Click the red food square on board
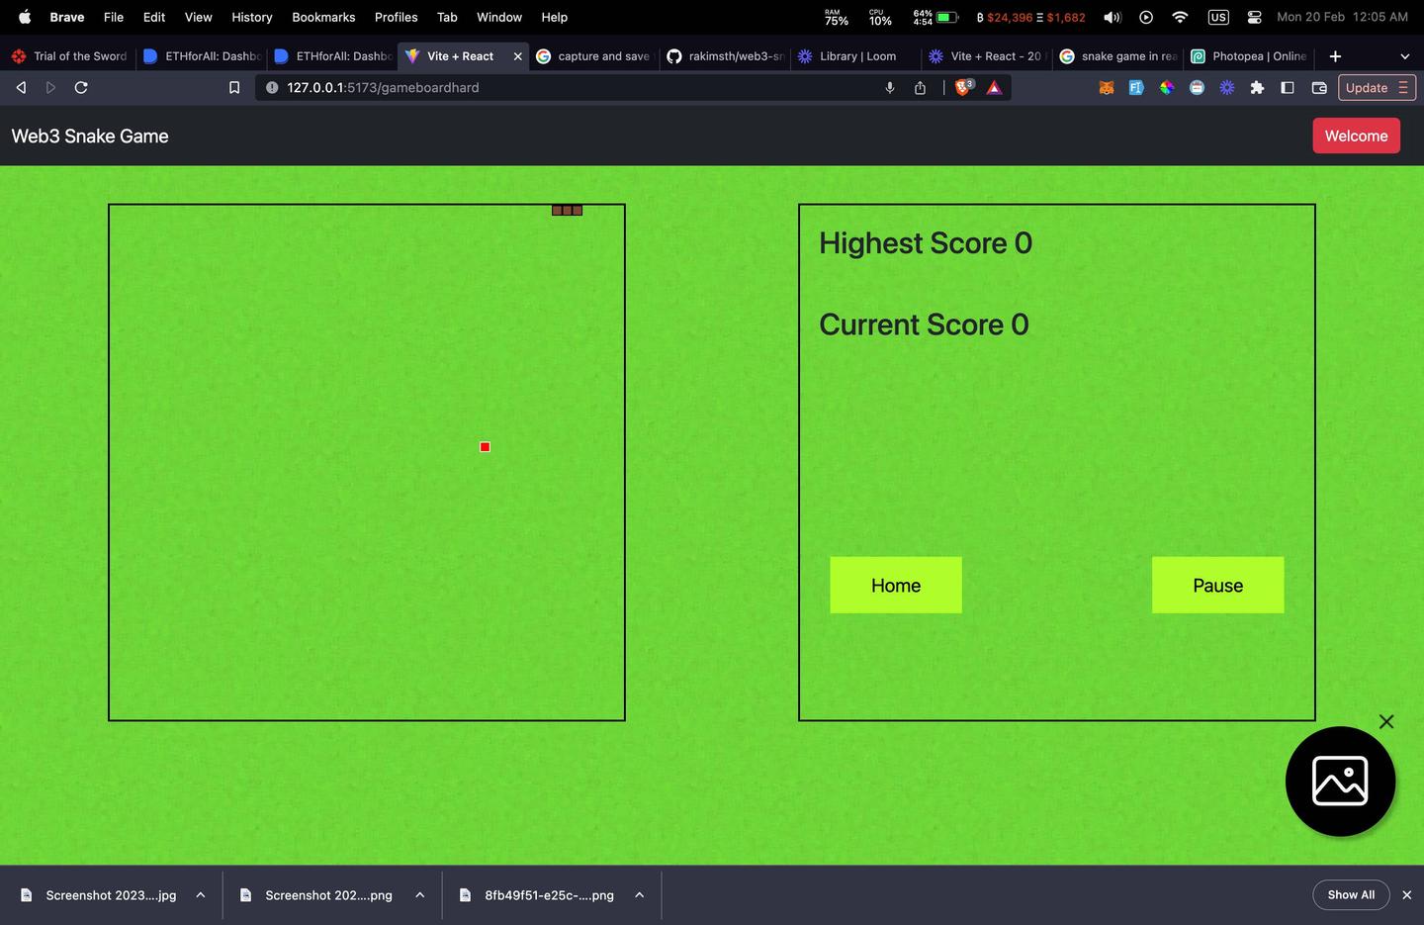The image size is (1424, 925). (485, 447)
